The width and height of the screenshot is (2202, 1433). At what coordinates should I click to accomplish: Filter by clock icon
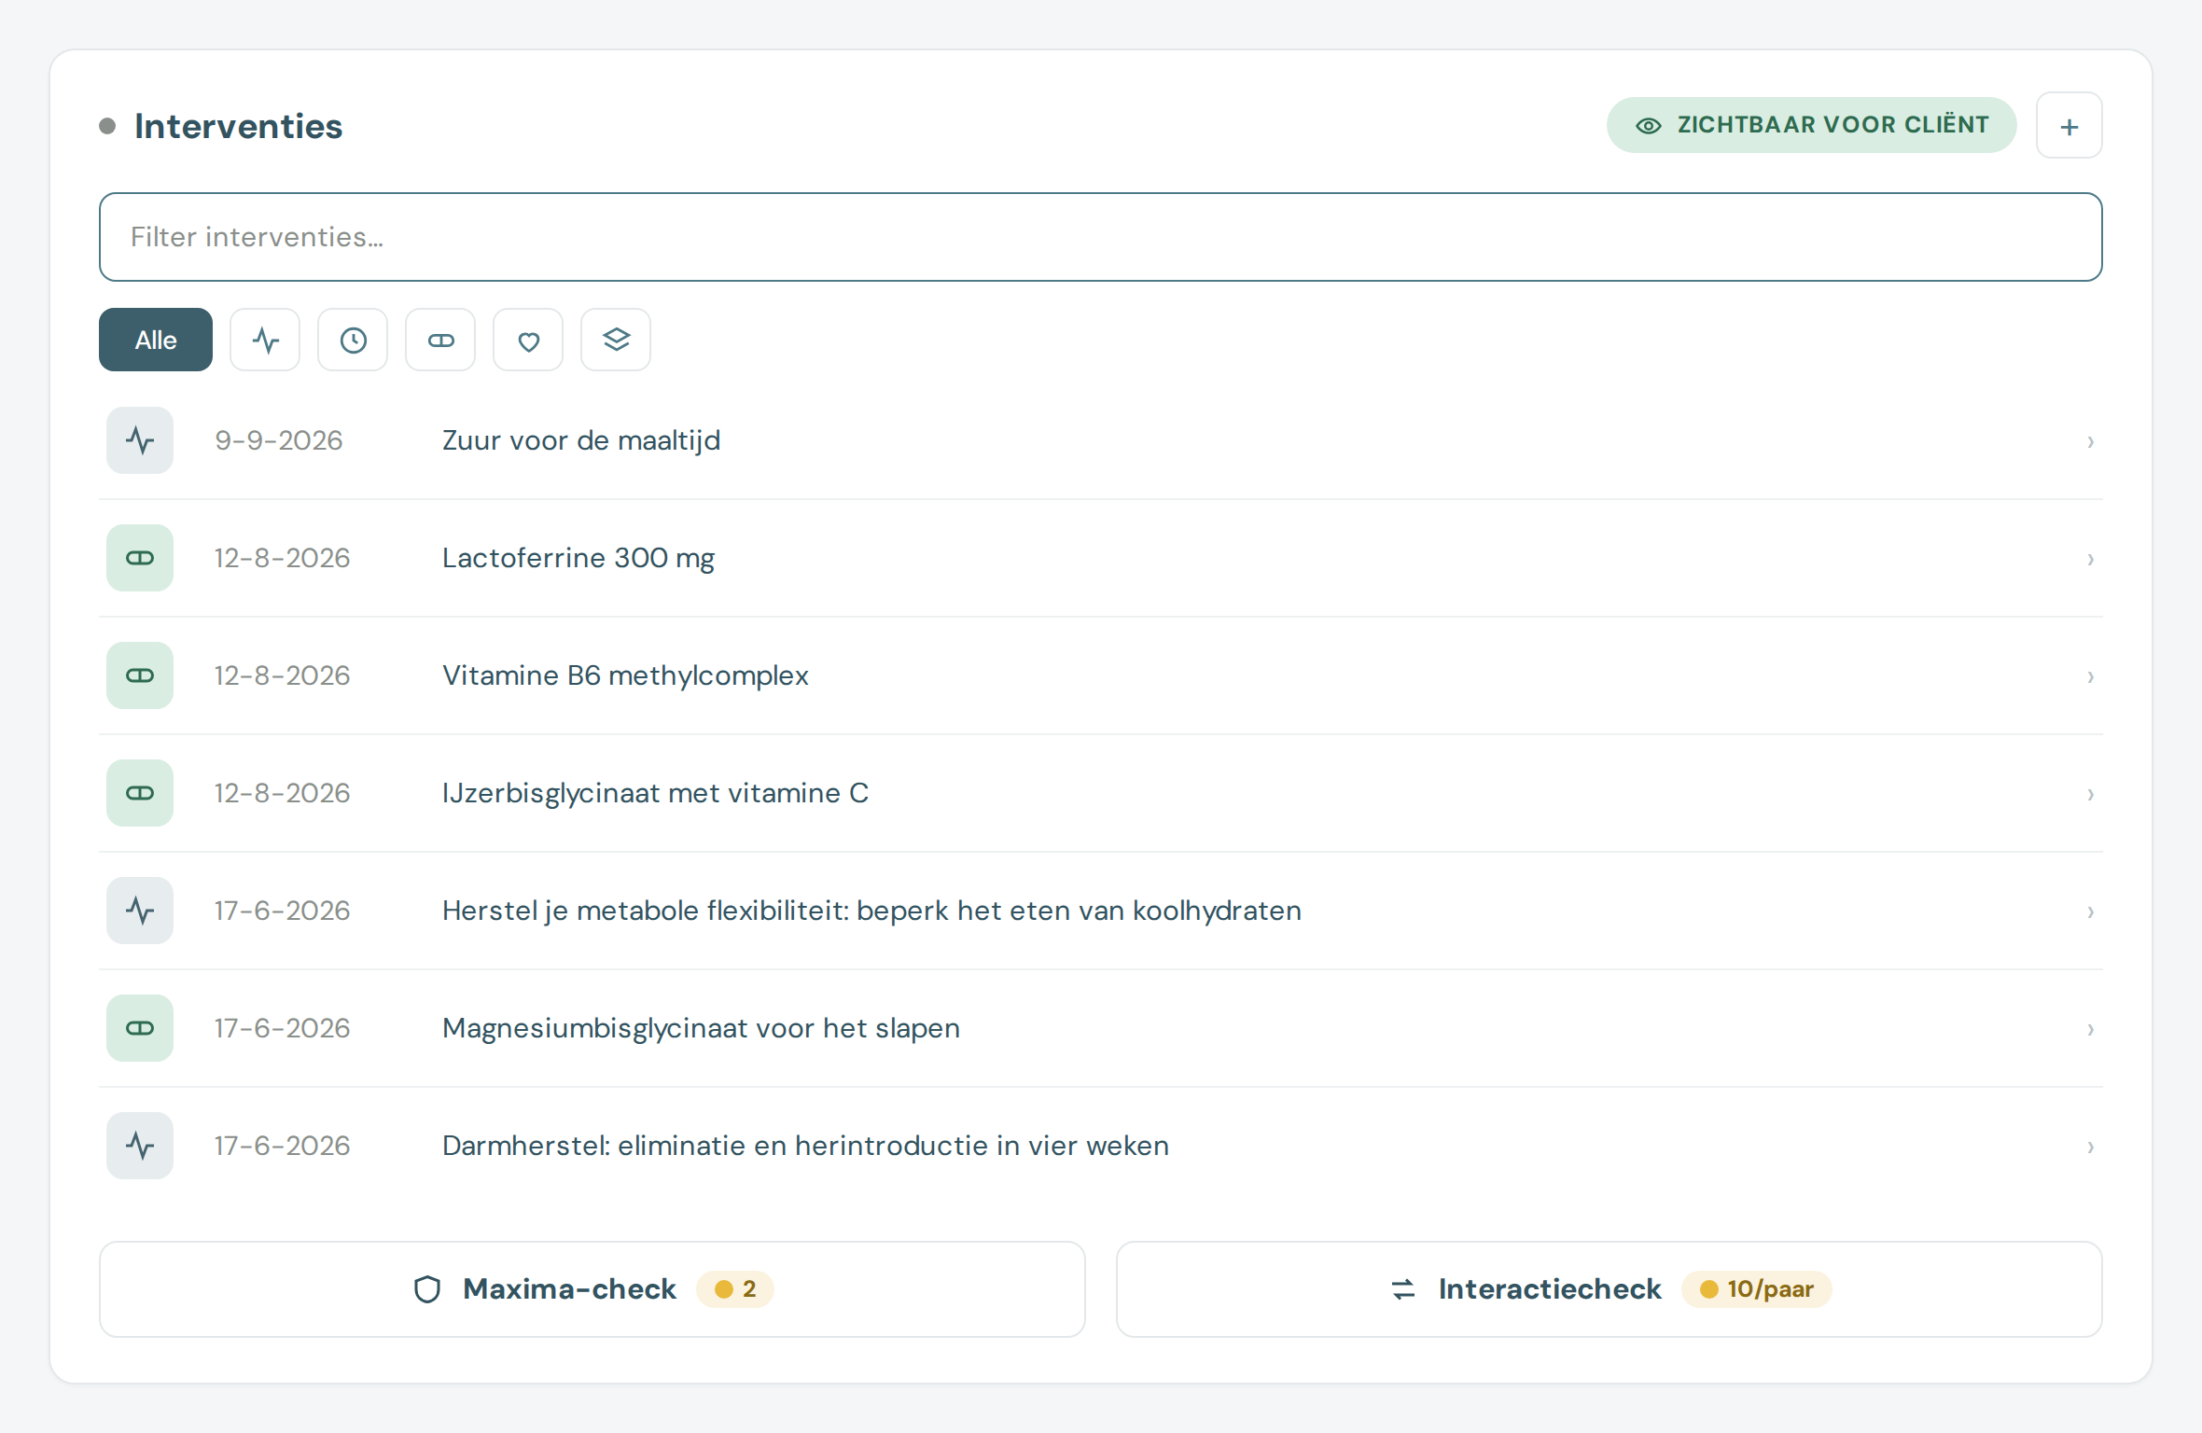[x=353, y=340]
